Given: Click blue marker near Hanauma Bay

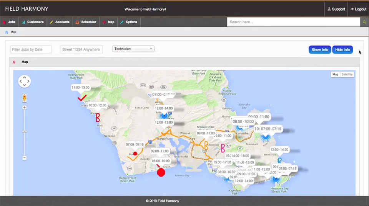Looking at the screenshot, I should 276,179.
